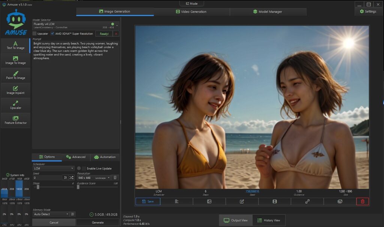Viewport: 384px width, 227px height.
Task: Open the Image Inpaint tool
Action: point(15,90)
